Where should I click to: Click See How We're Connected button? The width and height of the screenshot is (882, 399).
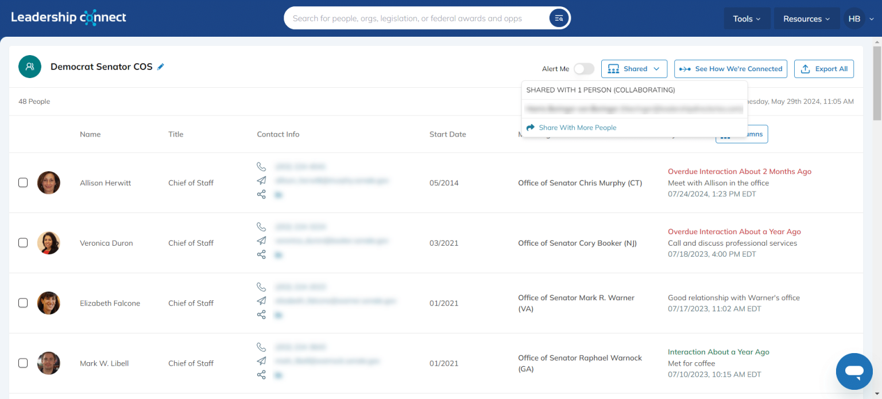[730, 69]
